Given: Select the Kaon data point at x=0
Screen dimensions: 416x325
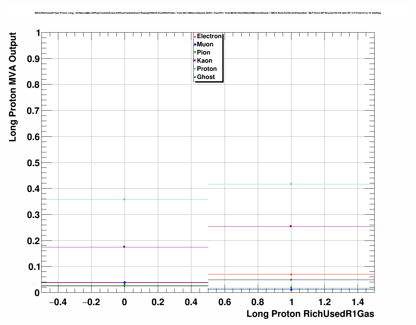Looking at the screenshot, I should pos(124,247).
